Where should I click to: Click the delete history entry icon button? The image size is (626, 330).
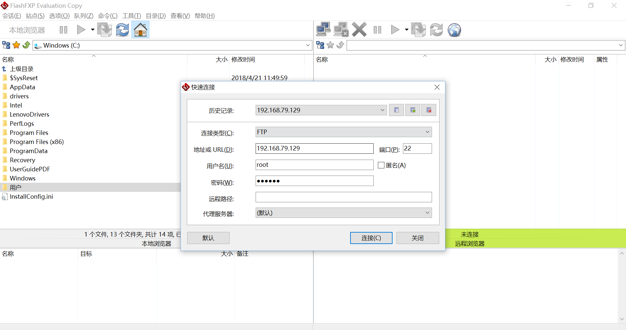(x=429, y=110)
